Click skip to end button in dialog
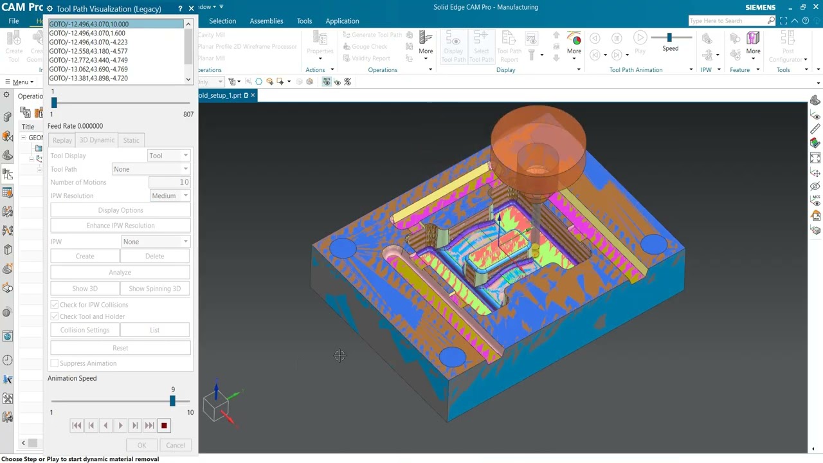 149,426
